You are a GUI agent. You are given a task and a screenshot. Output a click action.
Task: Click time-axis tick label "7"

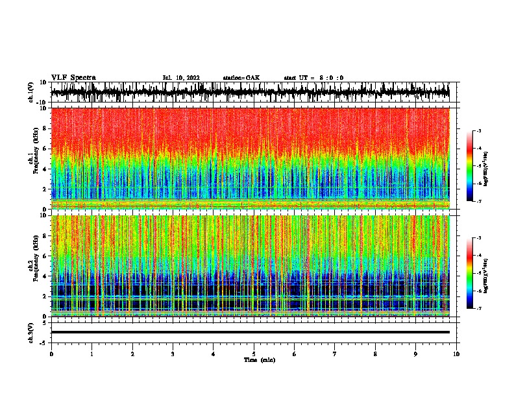pyautogui.click(x=335, y=354)
